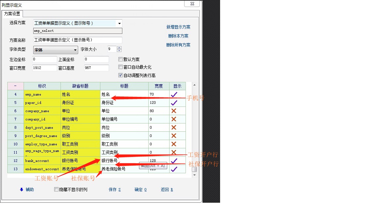Screen dimensions: 383x215
Task: Select the 方案设置 tab
Action: click(x=12, y=14)
